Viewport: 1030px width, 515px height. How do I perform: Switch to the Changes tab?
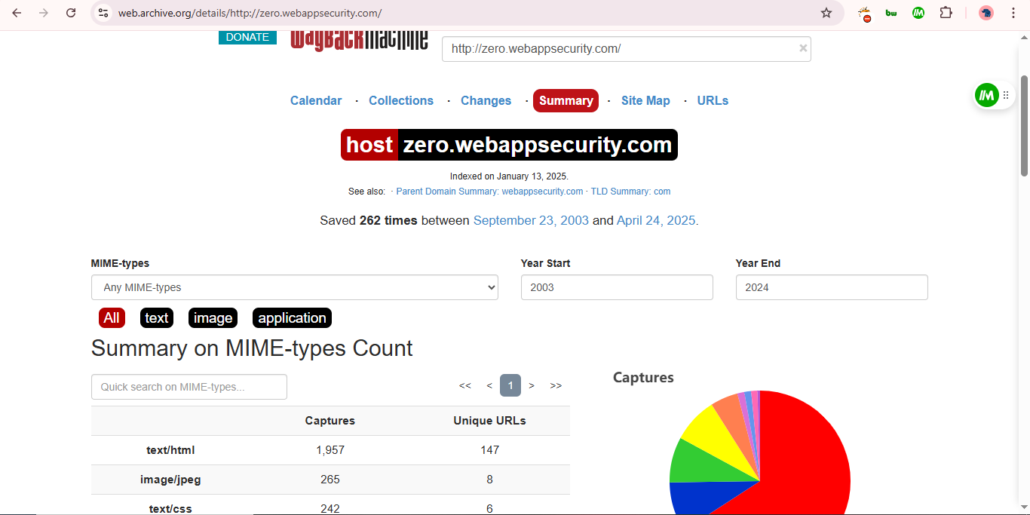(x=486, y=100)
